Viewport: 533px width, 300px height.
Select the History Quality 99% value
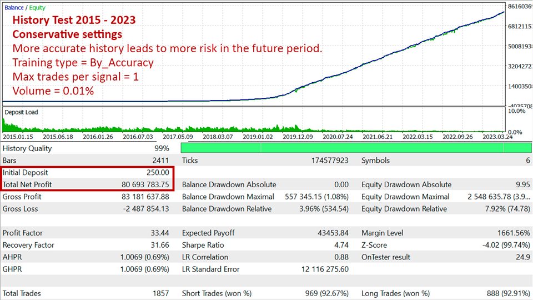[x=162, y=148]
